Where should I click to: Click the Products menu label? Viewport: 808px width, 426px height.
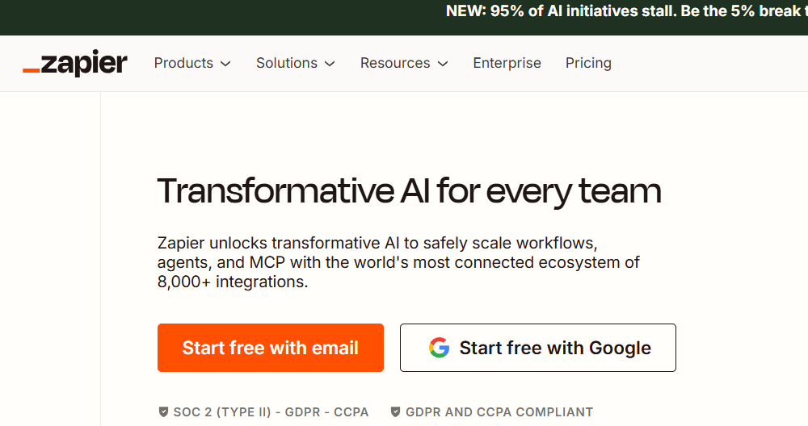(183, 63)
